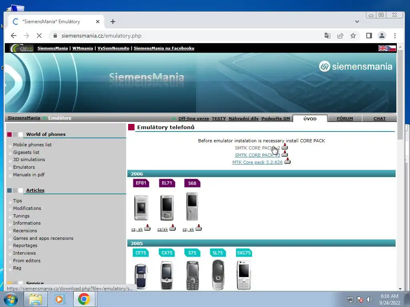Close the SiemensMania Emulátory tab

(x=98, y=22)
